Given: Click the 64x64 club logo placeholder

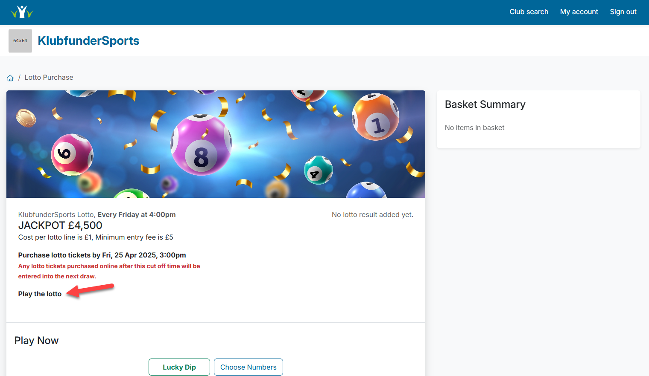Looking at the screenshot, I should point(20,41).
